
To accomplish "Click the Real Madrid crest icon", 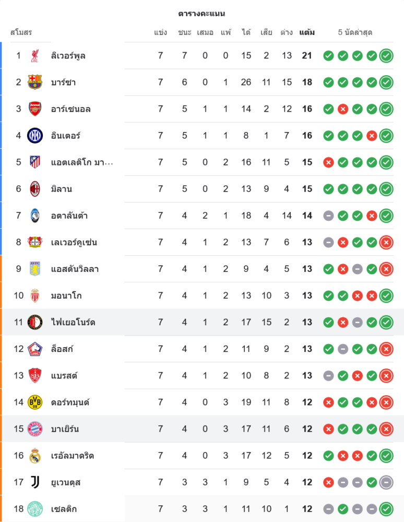I will coord(35,456).
